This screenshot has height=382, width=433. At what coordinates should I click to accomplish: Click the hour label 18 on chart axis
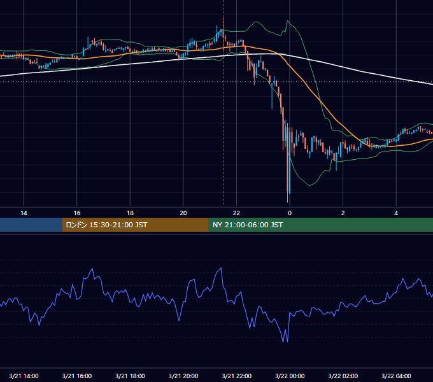tap(130, 213)
